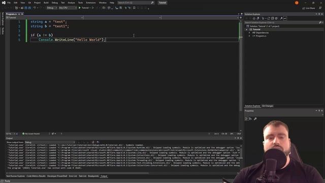Click Sync with Active Document icon

[269, 18]
